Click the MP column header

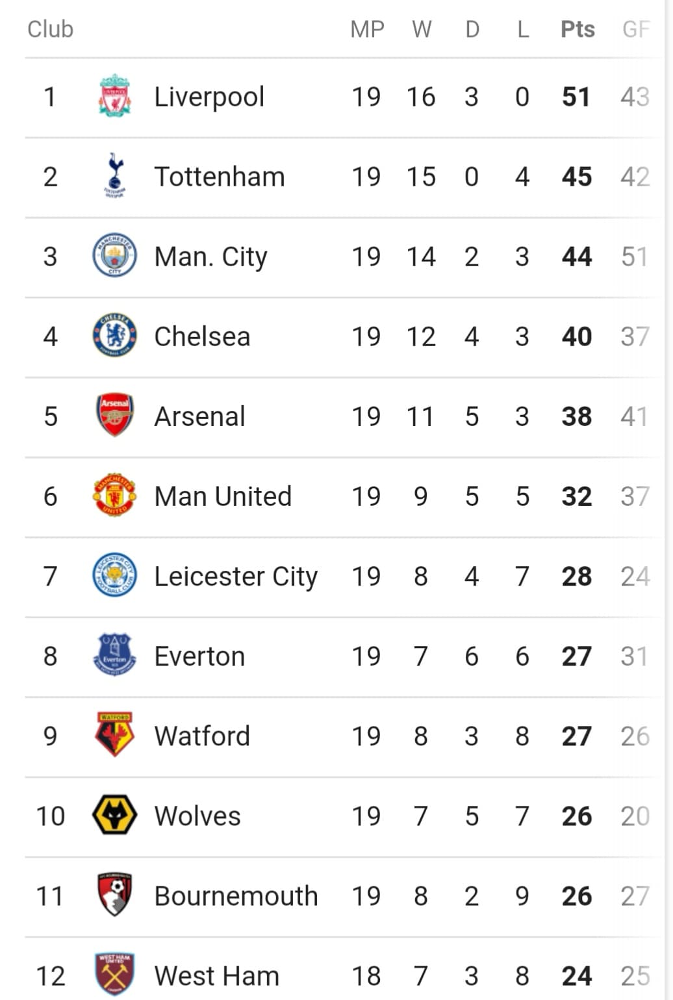tap(367, 29)
